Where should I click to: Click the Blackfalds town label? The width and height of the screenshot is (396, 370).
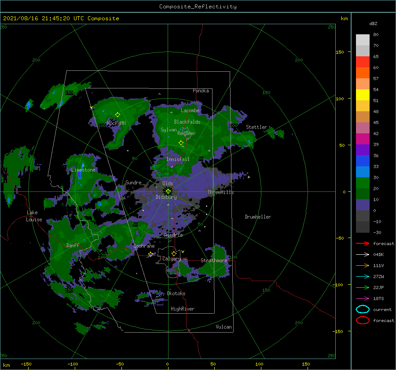tap(187, 122)
